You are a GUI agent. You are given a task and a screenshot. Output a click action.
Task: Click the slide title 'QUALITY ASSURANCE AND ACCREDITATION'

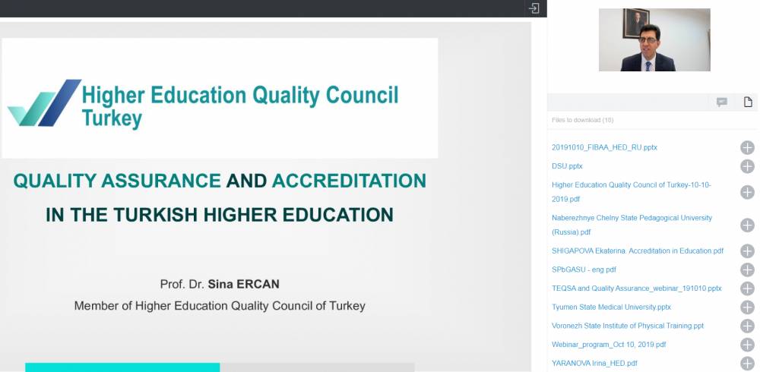(x=220, y=181)
